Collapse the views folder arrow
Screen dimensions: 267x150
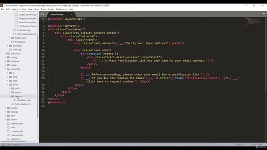[8, 85]
